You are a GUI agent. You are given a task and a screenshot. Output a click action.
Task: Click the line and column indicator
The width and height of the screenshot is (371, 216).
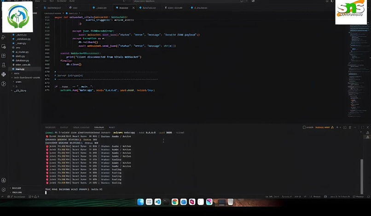click(272, 197)
